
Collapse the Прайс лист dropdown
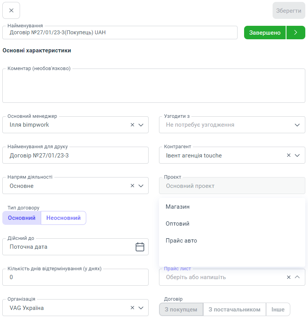point(297,277)
